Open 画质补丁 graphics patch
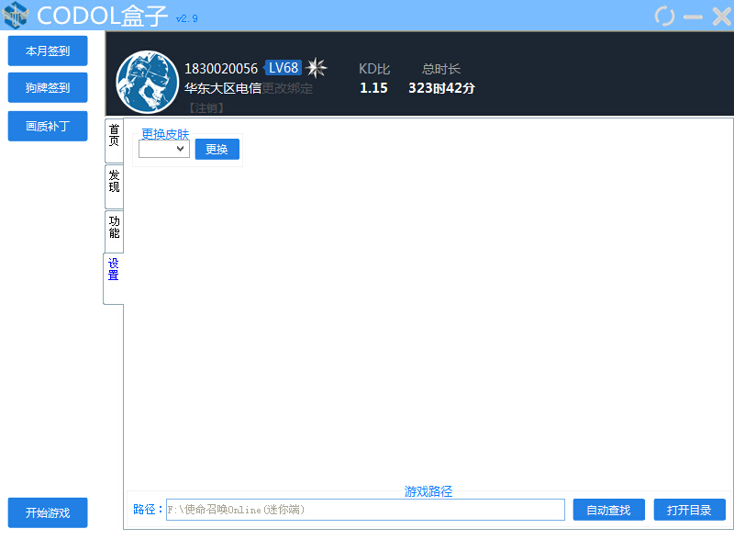 [48, 126]
